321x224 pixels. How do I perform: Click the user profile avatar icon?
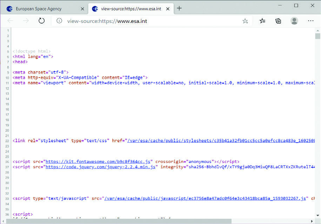pyautogui.click(x=294, y=21)
